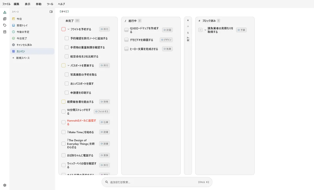Click the 予算 tag badge
314x190 pixels.
pos(242,30)
